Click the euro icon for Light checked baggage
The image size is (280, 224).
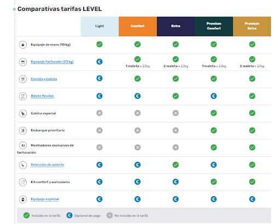(x=100, y=62)
